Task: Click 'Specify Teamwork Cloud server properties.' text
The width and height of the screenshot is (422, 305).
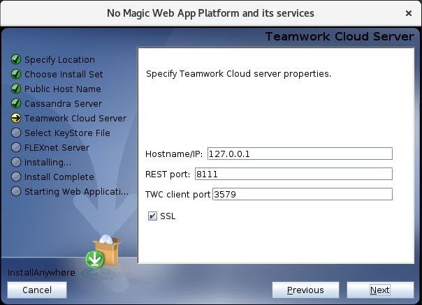Action: [x=238, y=74]
